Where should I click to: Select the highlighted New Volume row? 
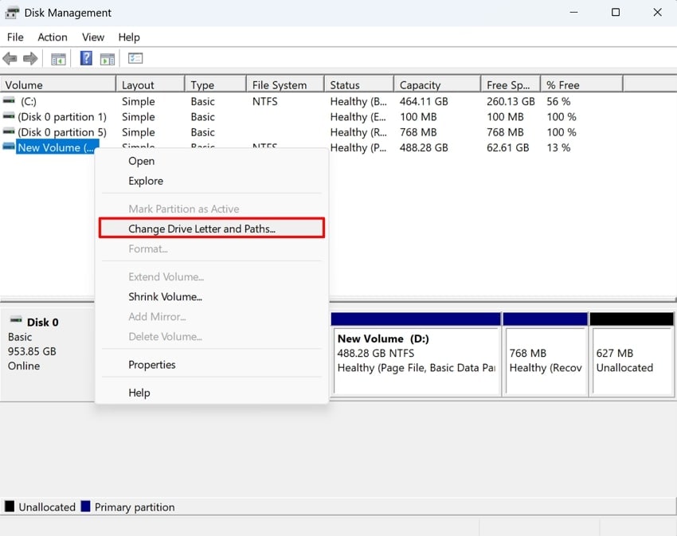tap(57, 147)
